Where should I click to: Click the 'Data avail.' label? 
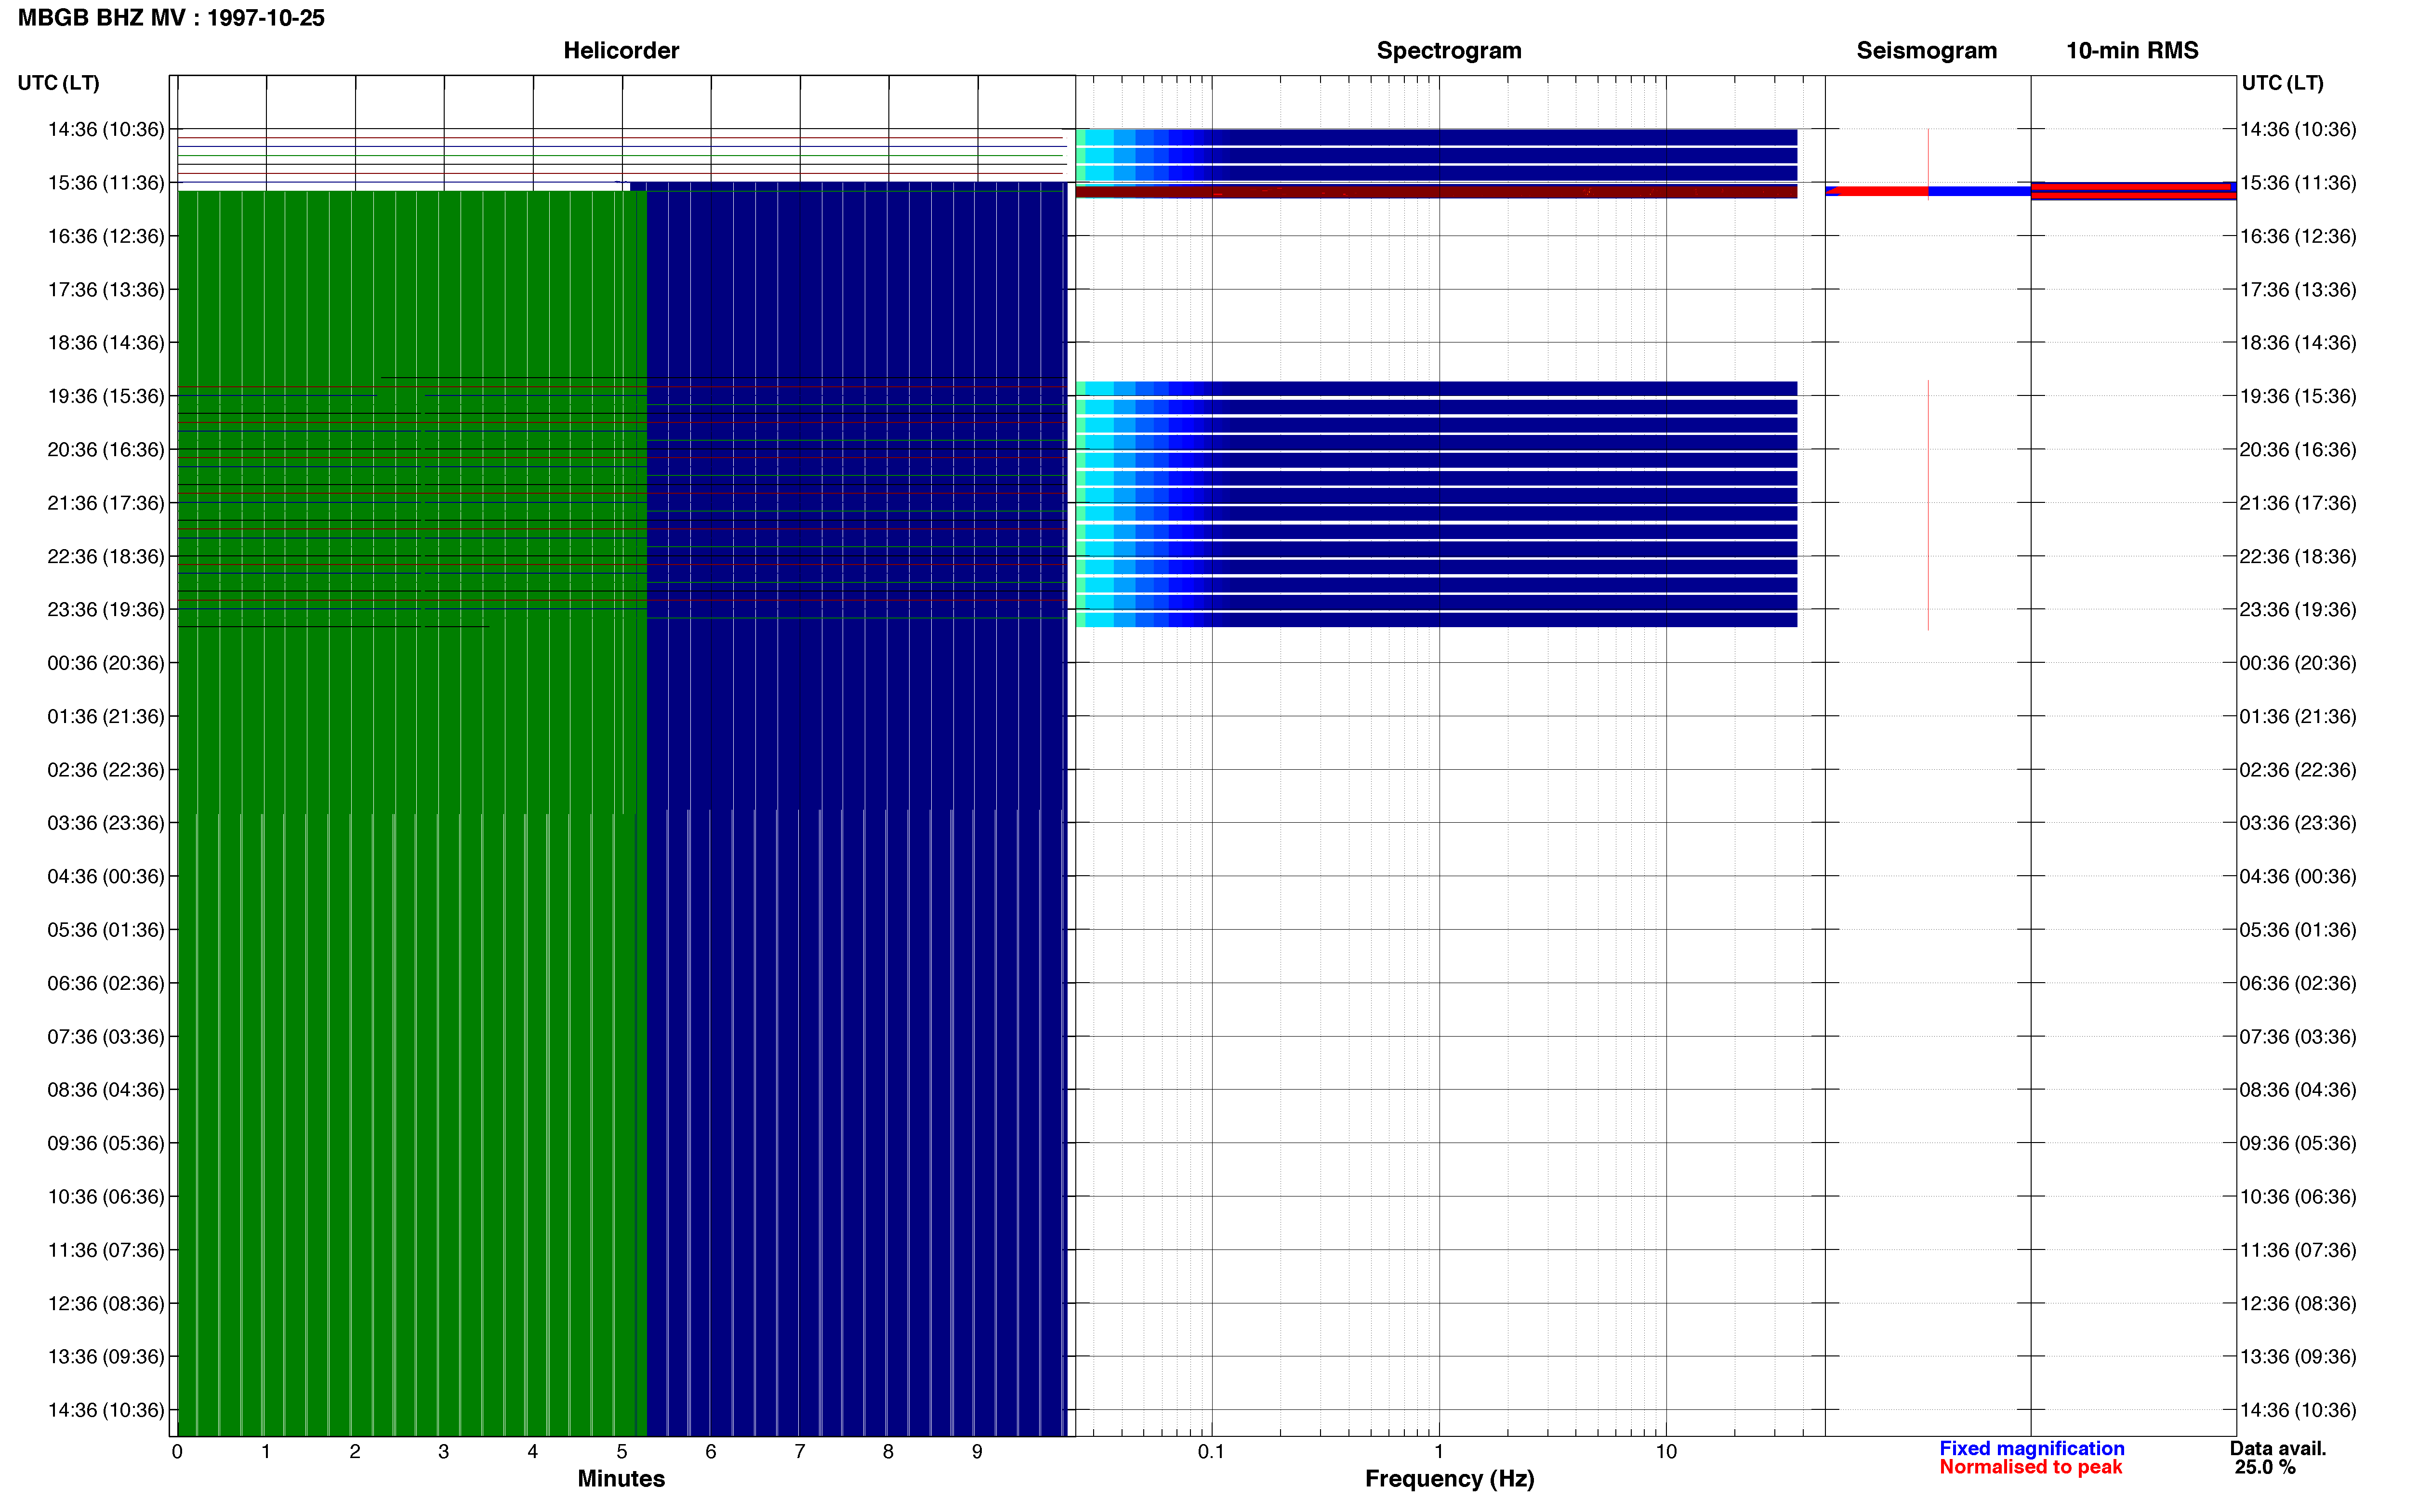[x=2278, y=1448]
